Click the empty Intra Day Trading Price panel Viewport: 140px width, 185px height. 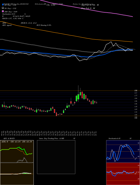pyautogui.click(x=56, y=157)
